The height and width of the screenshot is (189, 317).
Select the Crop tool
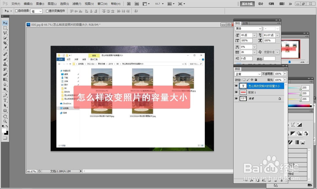[x=4, y=43]
